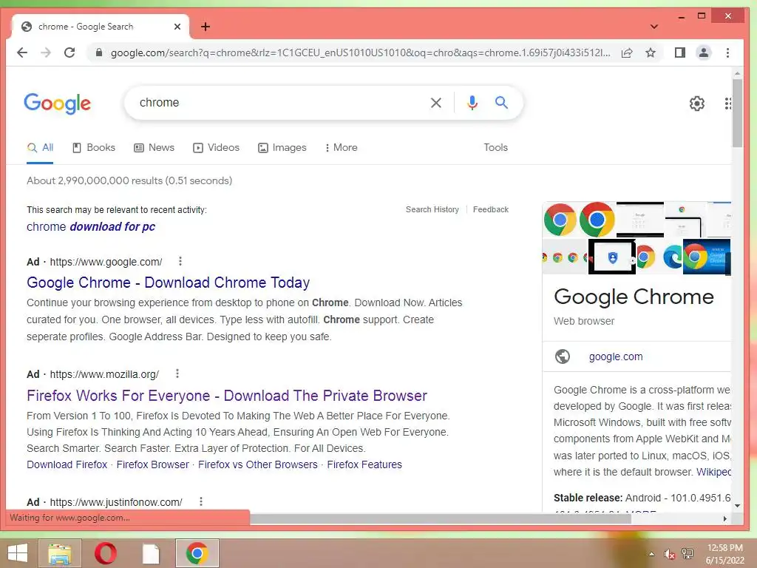Select the All results tab
Image resolution: width=757 pixels, height=568 pixels.
point(40,148)
